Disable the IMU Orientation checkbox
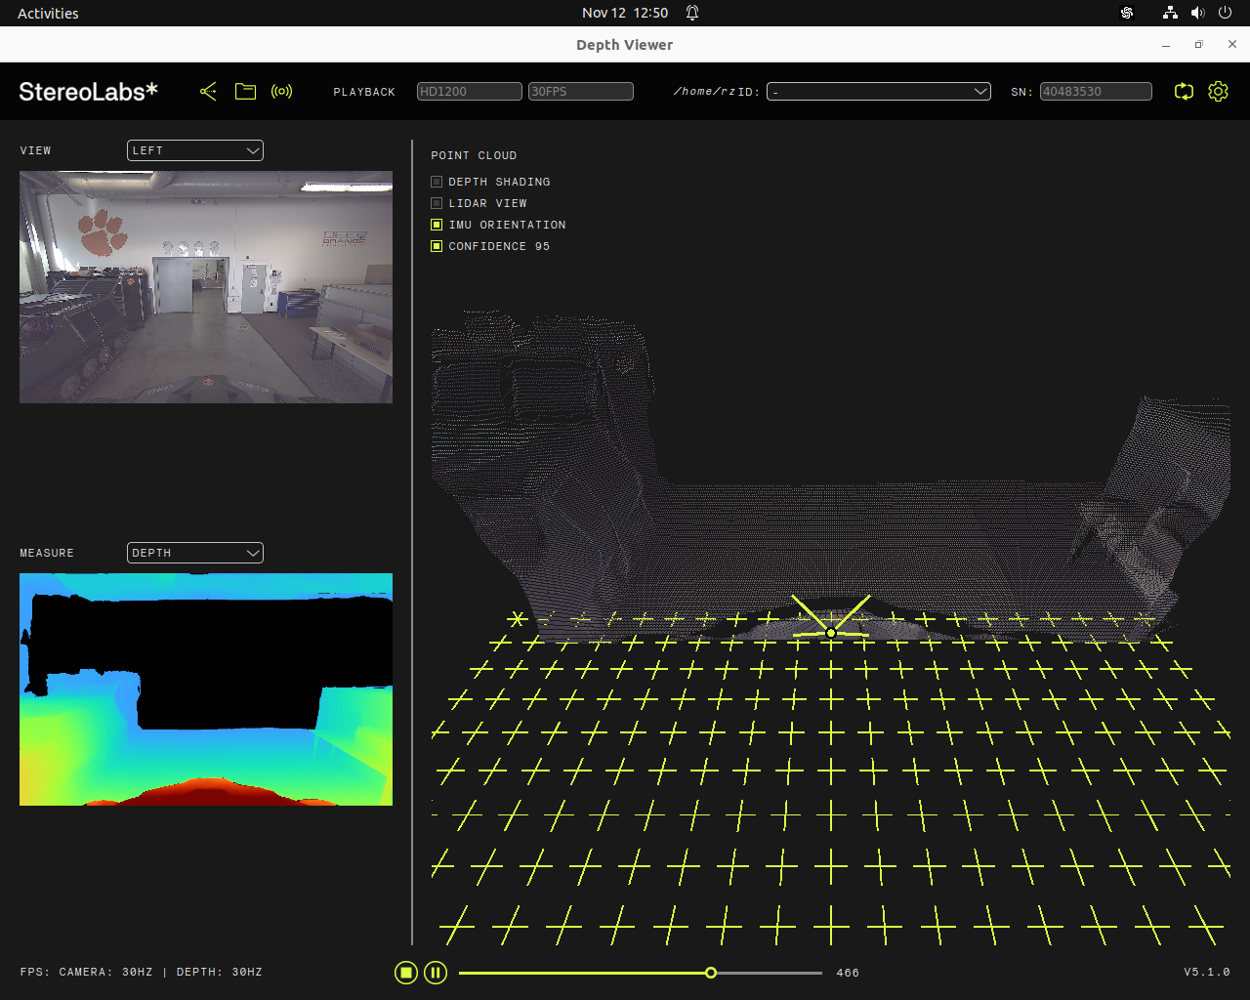 (437, 225)
